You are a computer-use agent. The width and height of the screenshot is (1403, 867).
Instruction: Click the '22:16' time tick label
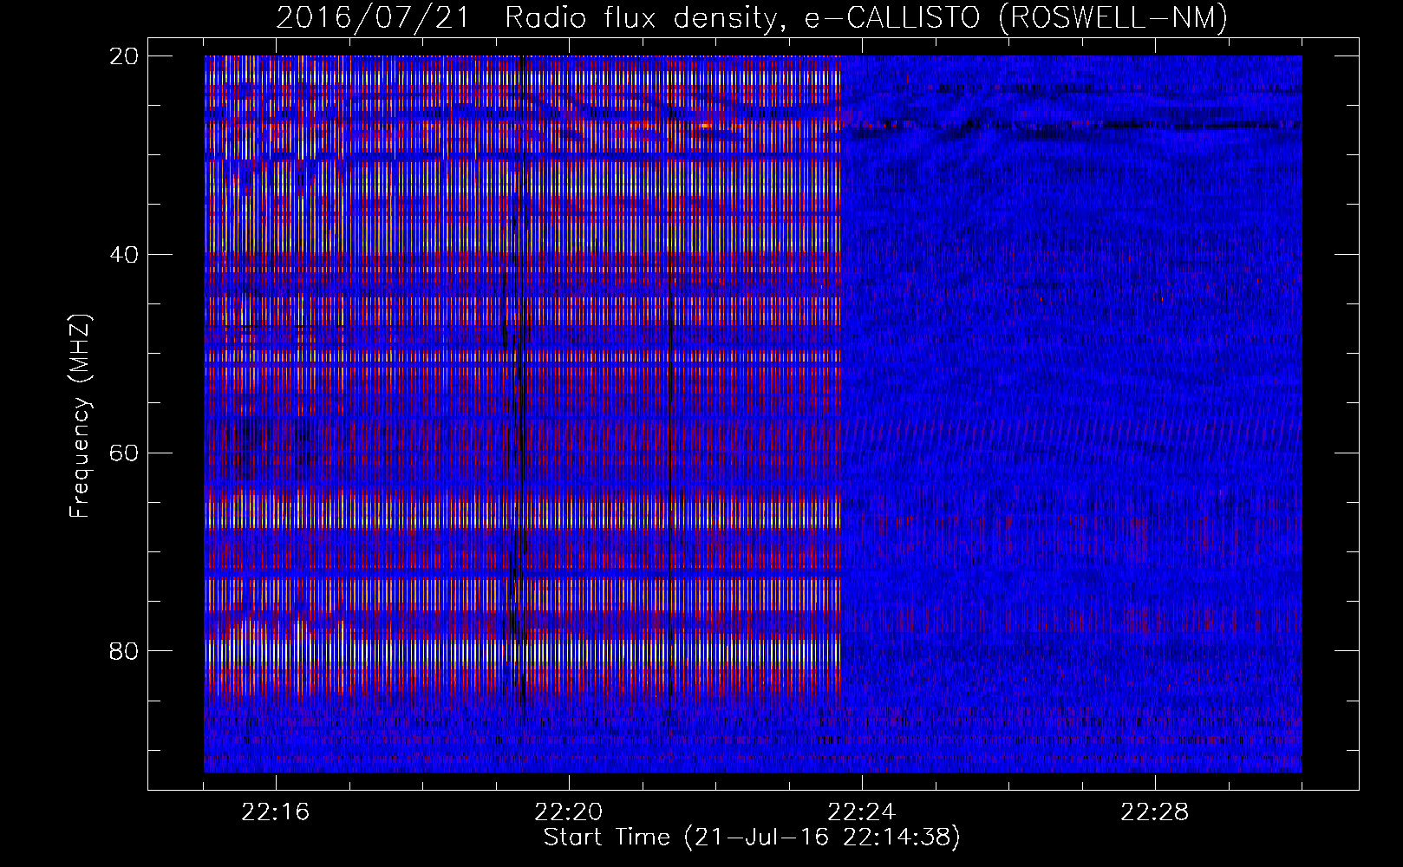coord(276,812)
